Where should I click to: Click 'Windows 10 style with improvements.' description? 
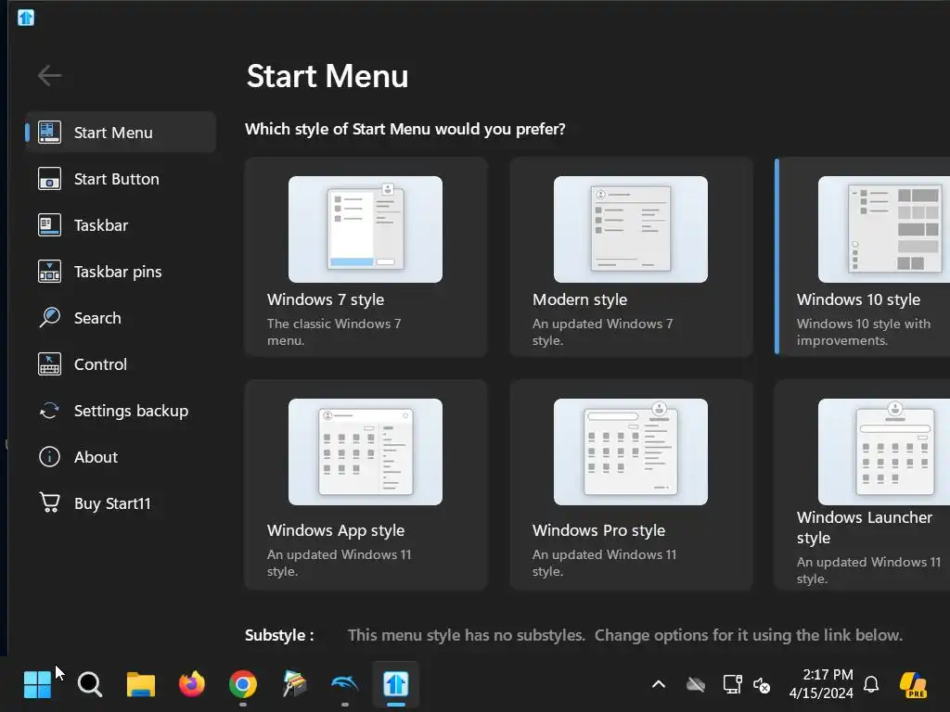tap(864, 332)
